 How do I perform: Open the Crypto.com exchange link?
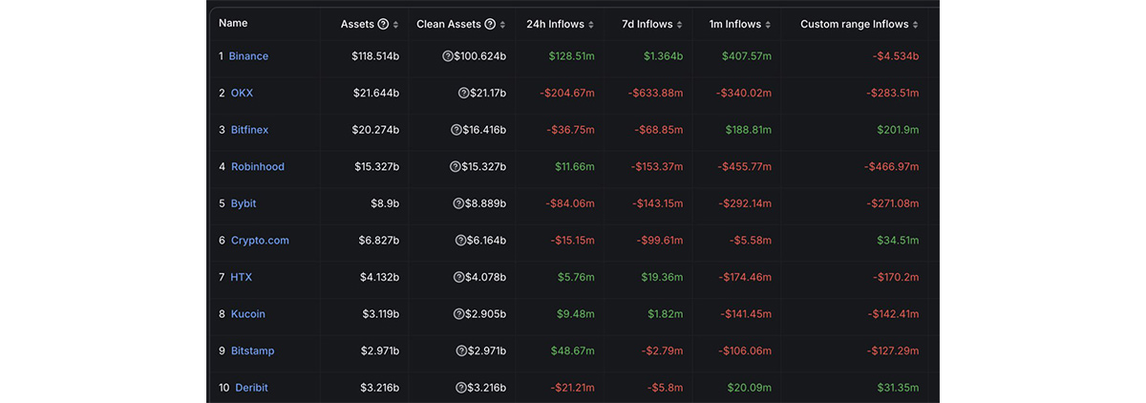(260, 241)
